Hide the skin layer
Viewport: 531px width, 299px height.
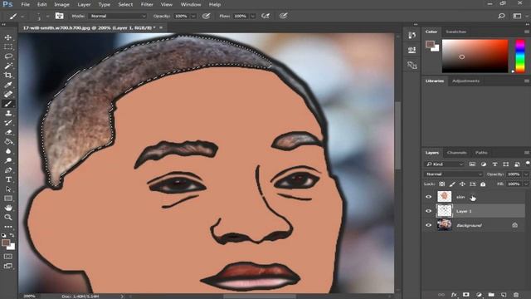point(428,197)
